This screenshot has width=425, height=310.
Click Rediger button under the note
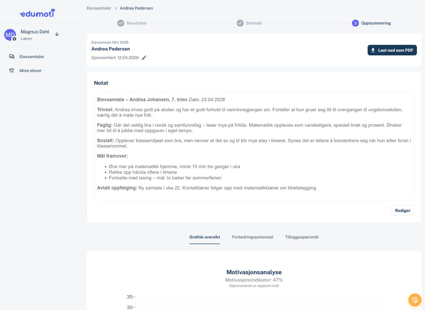click(x=403, y=211)
